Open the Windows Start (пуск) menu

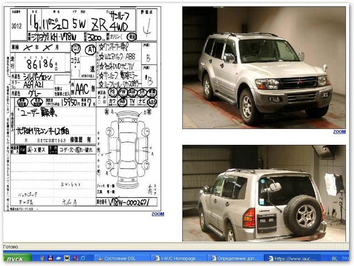[x=17, y=258]
